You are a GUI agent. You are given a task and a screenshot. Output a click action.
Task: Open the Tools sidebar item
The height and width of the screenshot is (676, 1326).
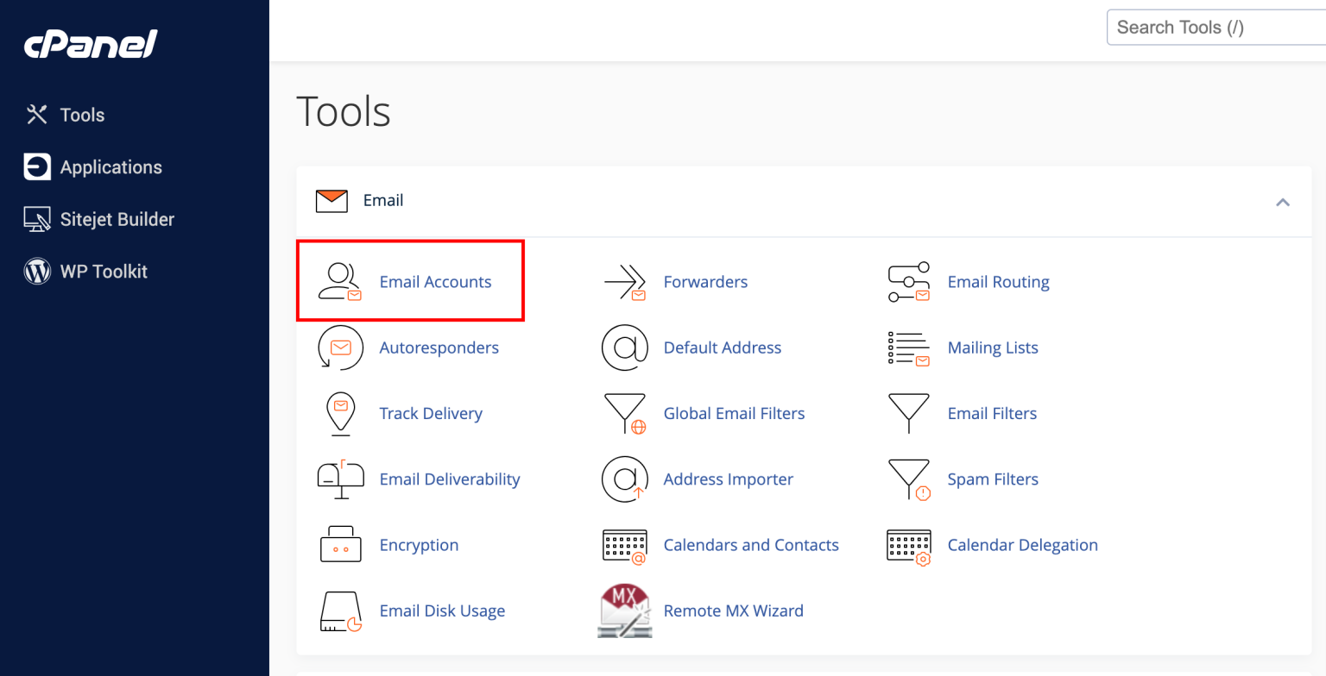click(x=83, y=115)
